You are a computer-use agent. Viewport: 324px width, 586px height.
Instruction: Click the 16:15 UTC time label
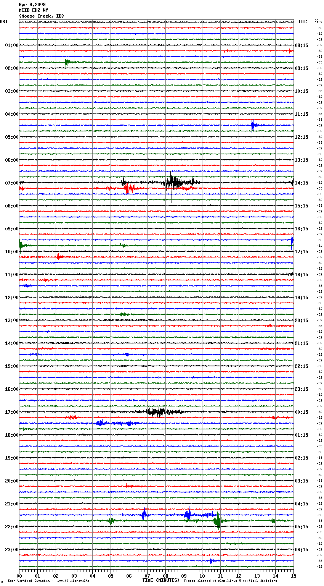click(302, 229)
